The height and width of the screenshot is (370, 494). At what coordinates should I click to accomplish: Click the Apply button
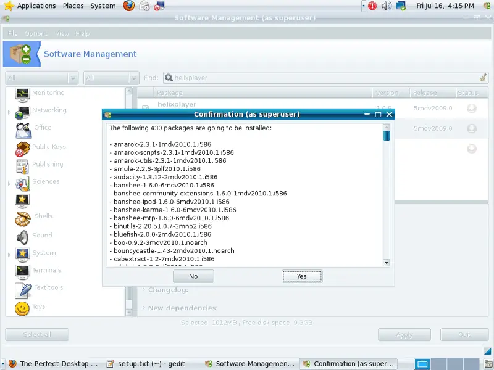[x=404, y=334]
